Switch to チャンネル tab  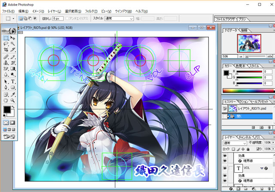click(244, 138)
